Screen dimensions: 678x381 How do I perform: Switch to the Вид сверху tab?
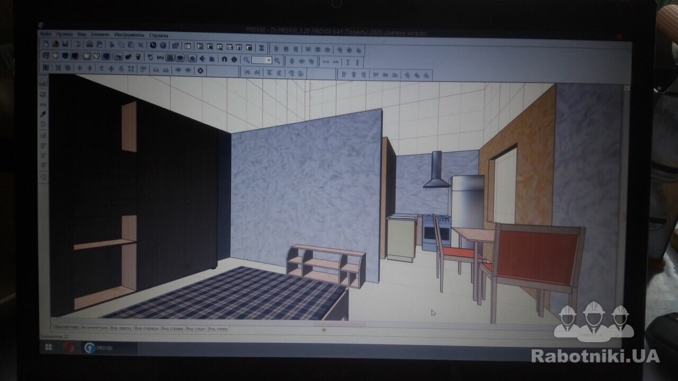[121, 328]
